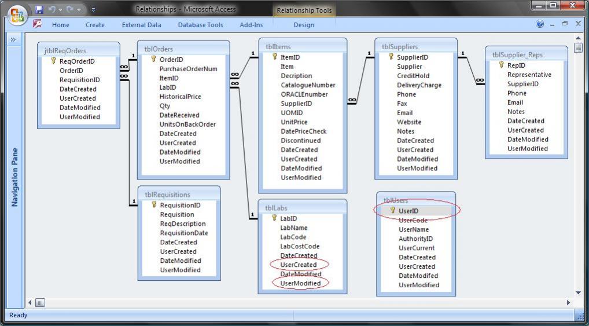Select Website field in tblSuppliers
The height and width of the screenshot is (326, 589).
[409, 122]
